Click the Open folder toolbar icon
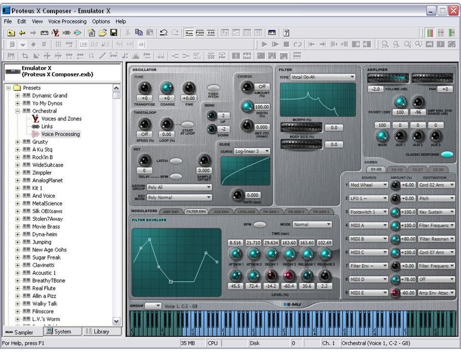Viewport: 461px width, 352px height. pos(103,33)
